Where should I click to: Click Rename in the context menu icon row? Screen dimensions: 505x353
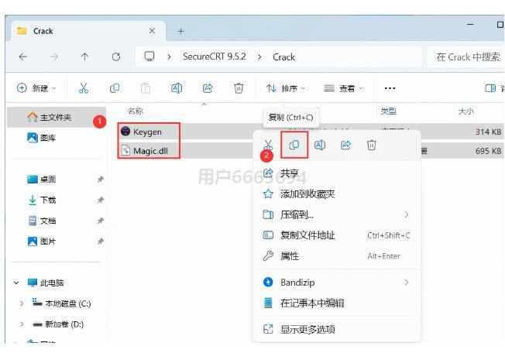[319, 145]
